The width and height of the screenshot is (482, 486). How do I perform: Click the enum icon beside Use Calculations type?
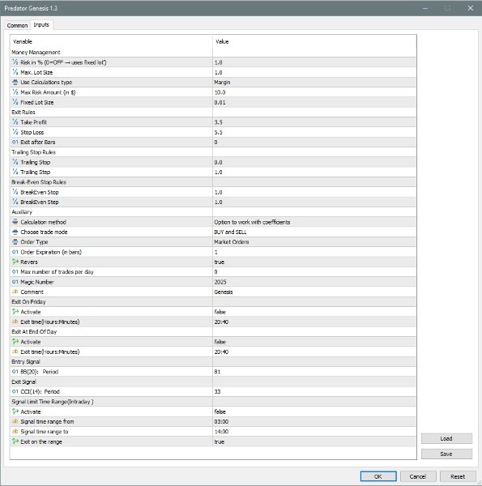coord(15,82)
